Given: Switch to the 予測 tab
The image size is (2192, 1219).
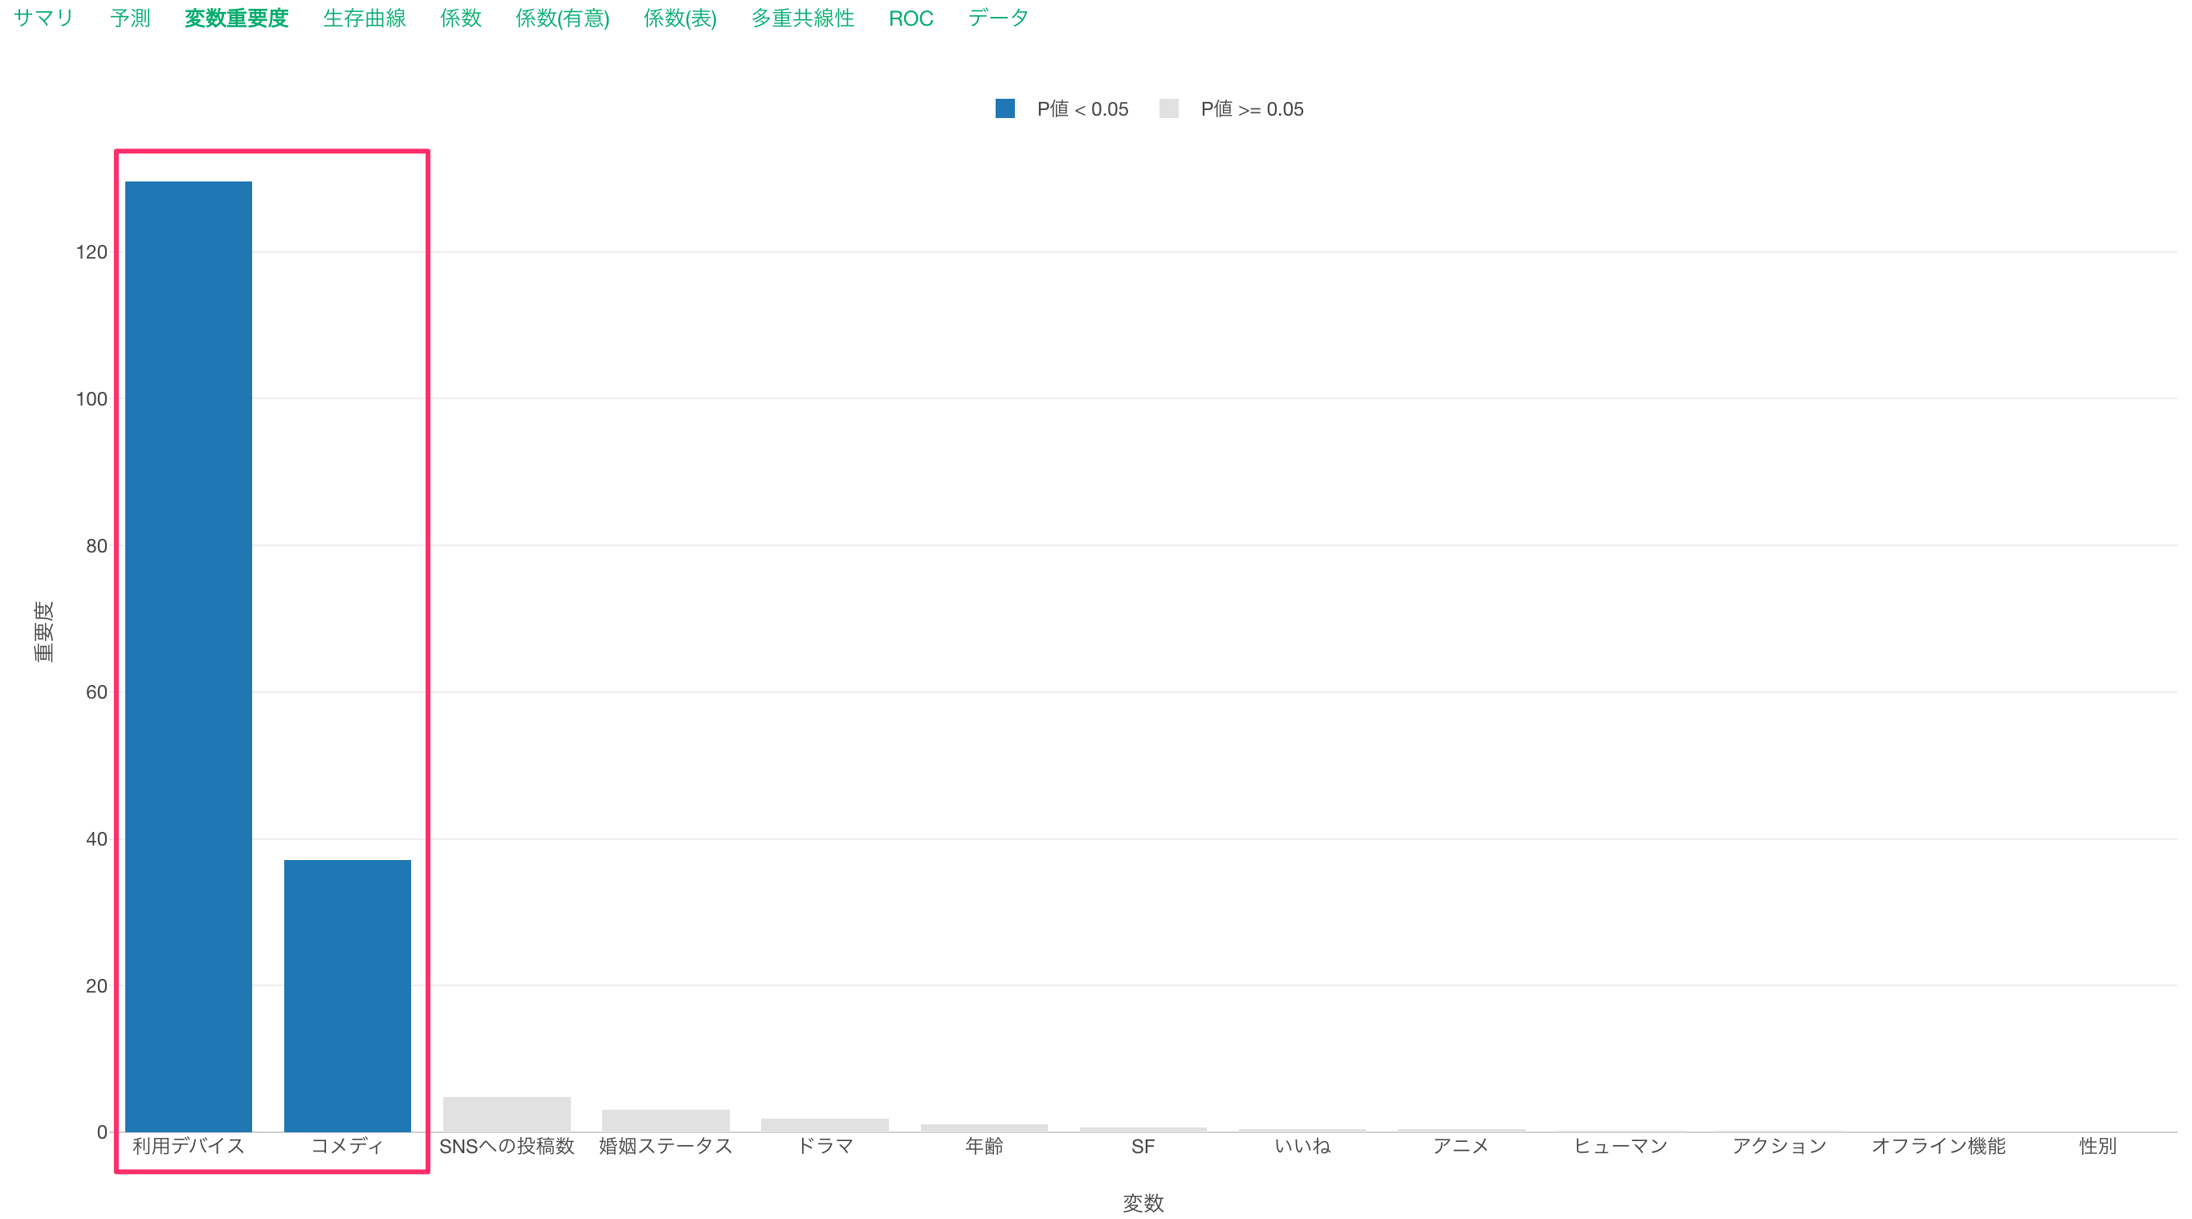Looking at the screenshot, I should click(x=130, y=18).
